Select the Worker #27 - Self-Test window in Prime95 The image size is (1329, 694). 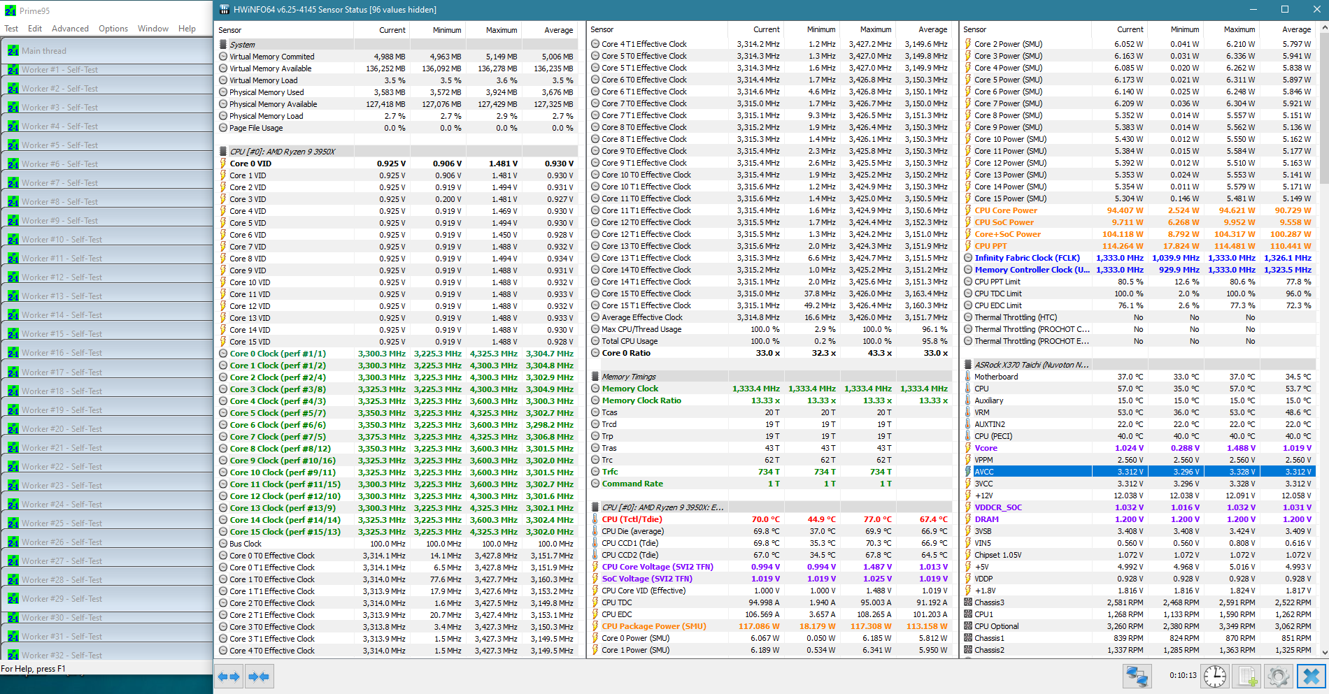point(106,561)
